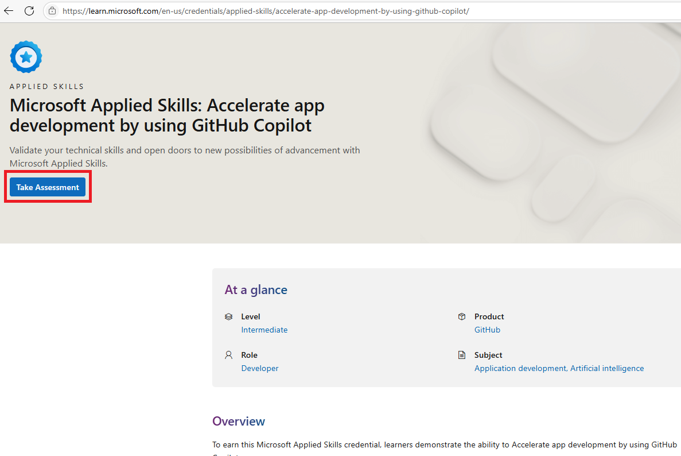This screenshot has height=456, width=681.
Task: Click the Product label text
Action: (489, 316)
